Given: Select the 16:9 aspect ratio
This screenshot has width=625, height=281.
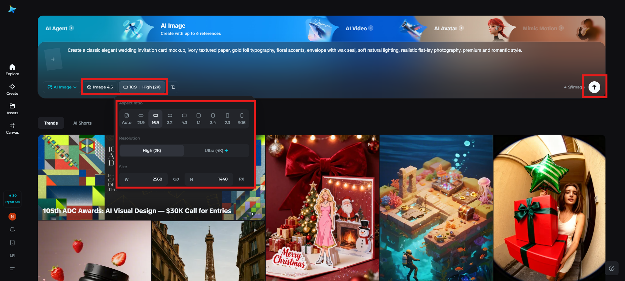Looking at the screenshot, I should click(155, 119).
